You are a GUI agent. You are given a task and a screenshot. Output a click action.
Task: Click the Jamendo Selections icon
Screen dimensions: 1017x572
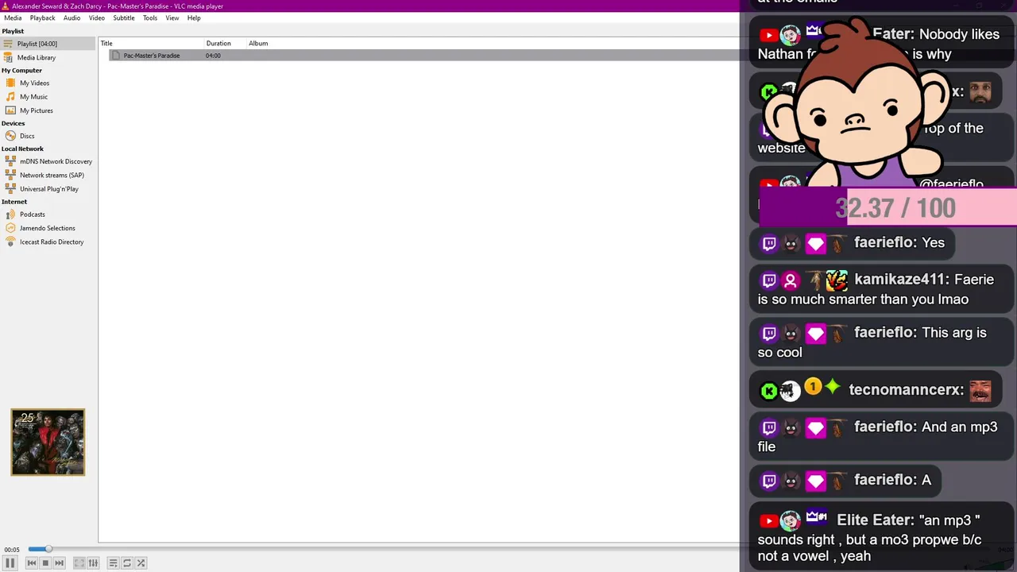click(10, 228)
